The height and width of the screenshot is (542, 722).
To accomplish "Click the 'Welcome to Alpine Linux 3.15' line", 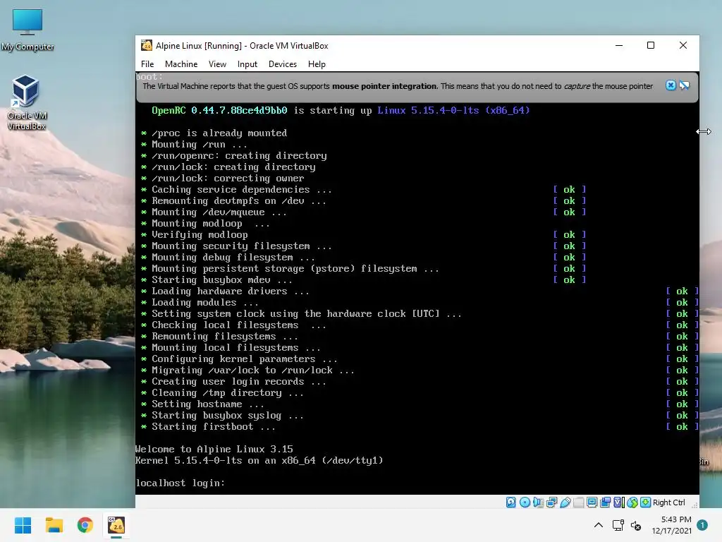I will (x=214, y=449).
